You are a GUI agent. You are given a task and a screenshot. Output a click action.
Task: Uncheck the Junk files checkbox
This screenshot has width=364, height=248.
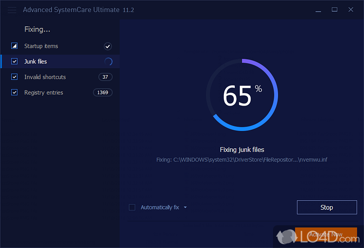tap(15, 62)
